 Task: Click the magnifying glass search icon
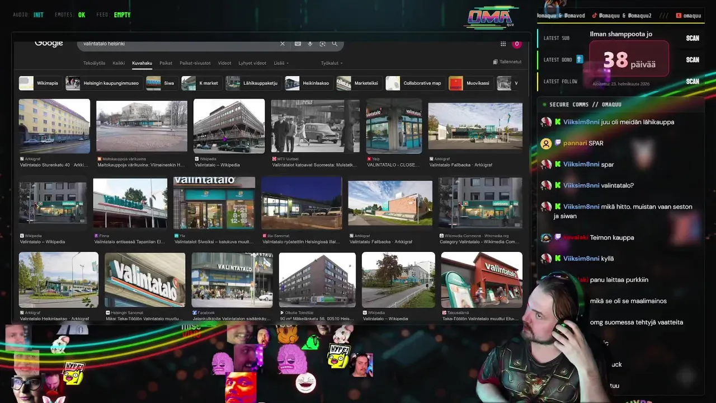coord(335,44)
